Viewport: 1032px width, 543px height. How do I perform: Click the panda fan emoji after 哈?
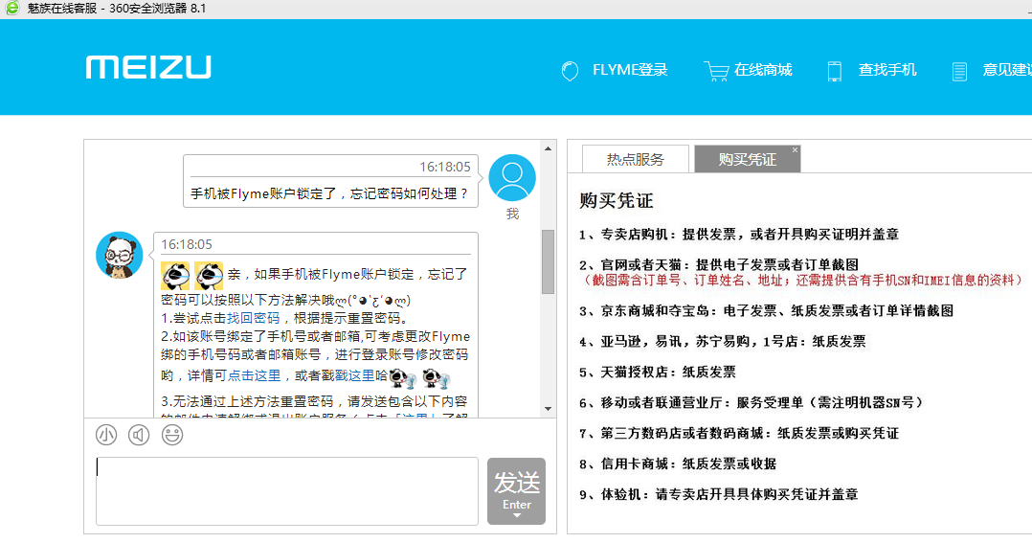point(403,377)
